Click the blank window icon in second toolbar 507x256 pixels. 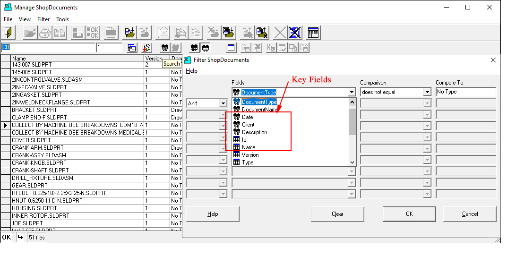tap(231, 48)
